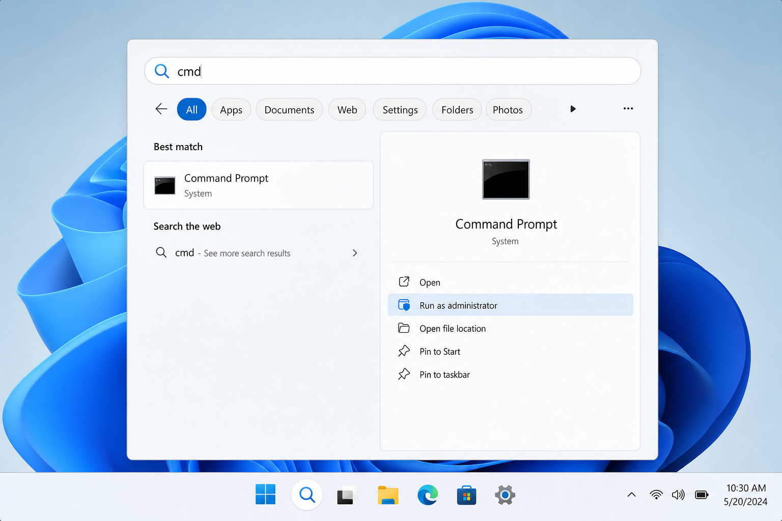
Task: Click the Search the web heading
Action: click(x=187, y=226)
